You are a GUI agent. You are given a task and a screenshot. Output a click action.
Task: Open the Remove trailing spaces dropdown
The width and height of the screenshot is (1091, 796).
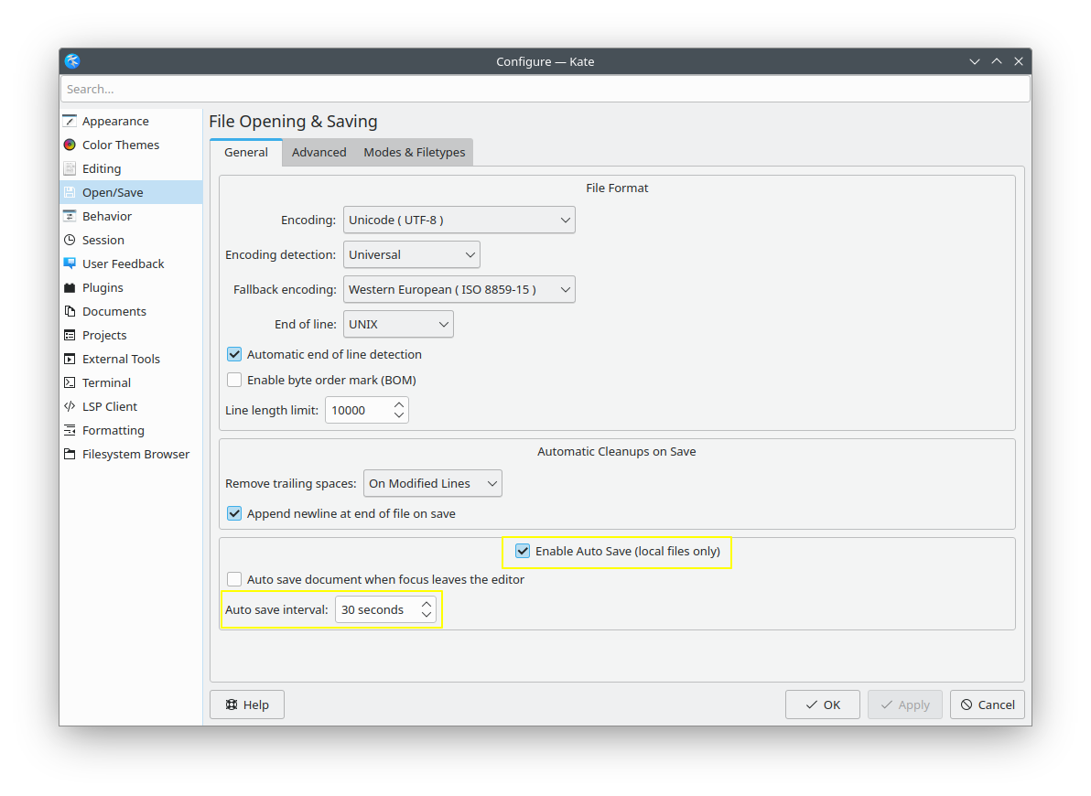tap(432, 483)
